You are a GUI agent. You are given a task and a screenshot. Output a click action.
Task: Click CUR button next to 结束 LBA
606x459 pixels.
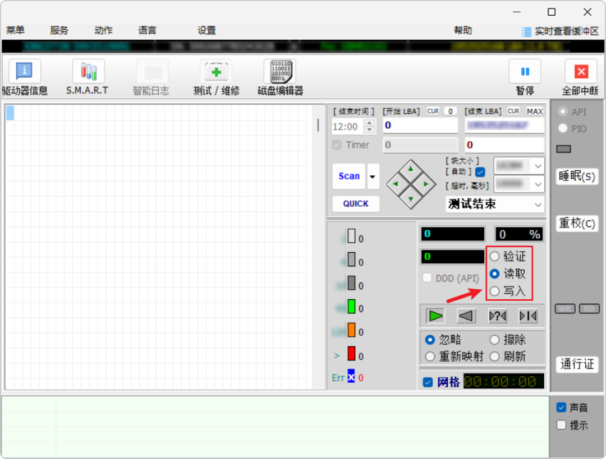(513, 111)
